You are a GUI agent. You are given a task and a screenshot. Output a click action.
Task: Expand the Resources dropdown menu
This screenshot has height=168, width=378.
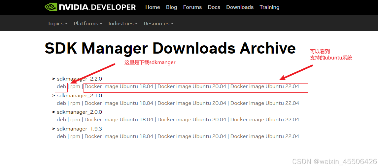click(x=158, y=24)
